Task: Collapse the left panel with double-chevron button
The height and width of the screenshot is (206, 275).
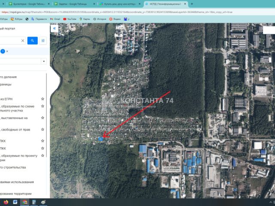Action: pyautogui.click(x=55, y=28)
